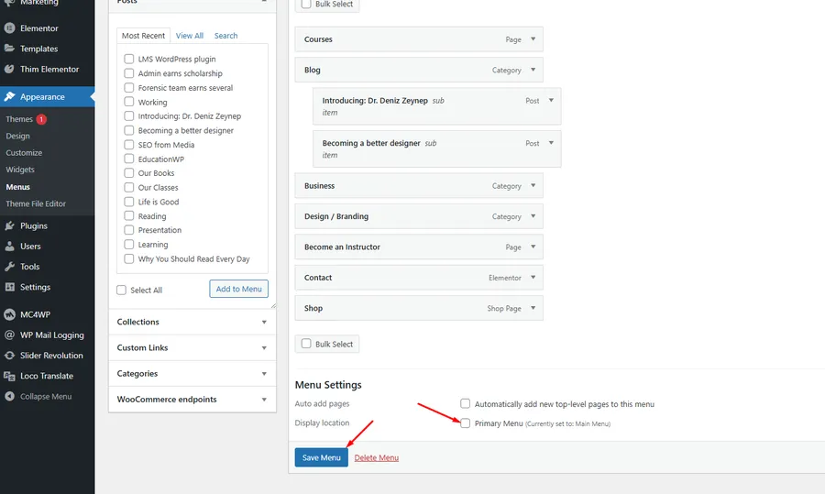Check the Primary Menu display location
Viewport: 825px width, 494px height.
466,423
